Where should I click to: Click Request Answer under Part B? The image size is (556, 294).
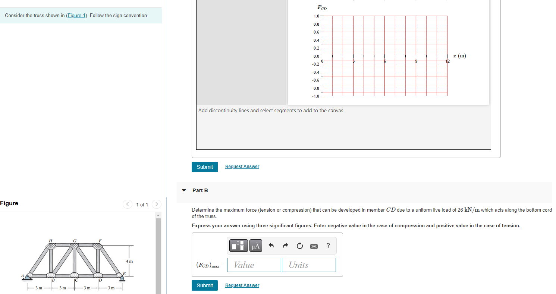pos(242,285)
